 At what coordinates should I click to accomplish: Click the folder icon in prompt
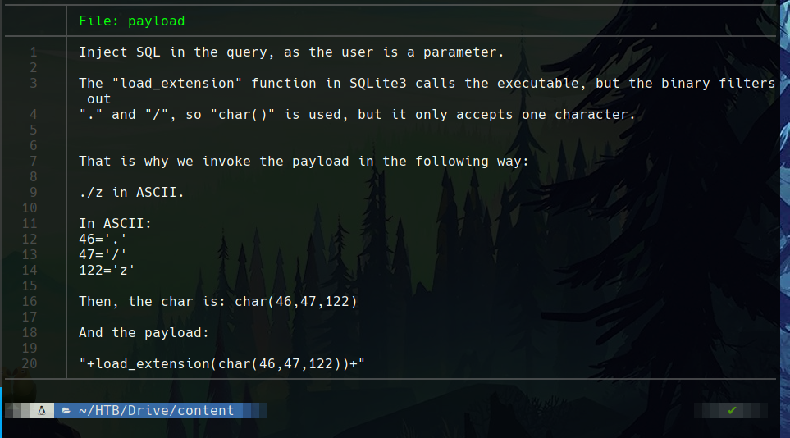point(66,411)
